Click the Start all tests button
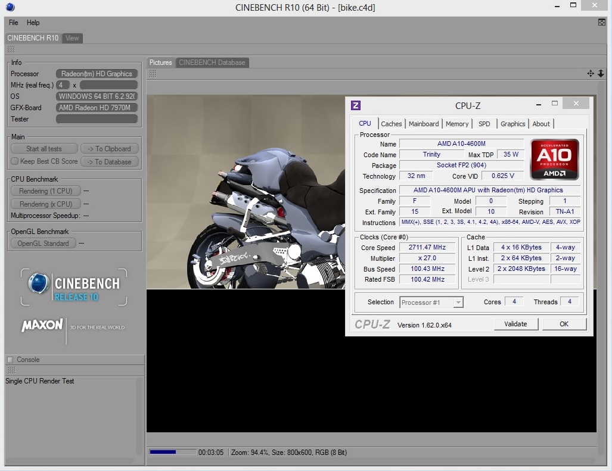 click(44, 149)
